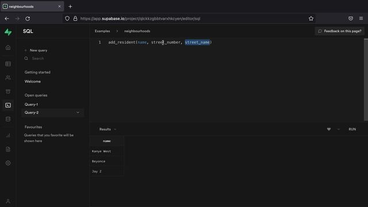Select Query-2 in open queries

pos(52,113)
